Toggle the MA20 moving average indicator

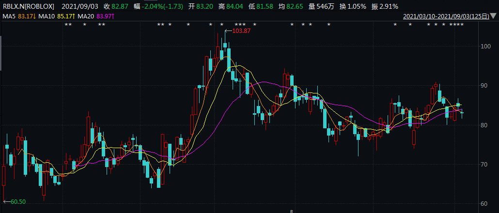94,16
